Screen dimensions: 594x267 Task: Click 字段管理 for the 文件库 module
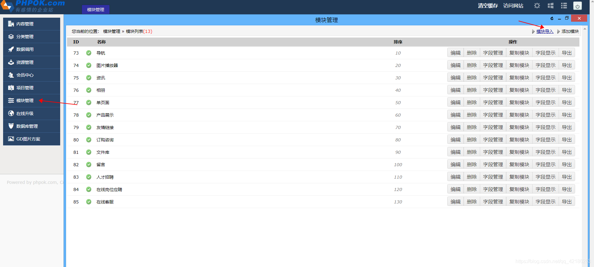[493, 152]
